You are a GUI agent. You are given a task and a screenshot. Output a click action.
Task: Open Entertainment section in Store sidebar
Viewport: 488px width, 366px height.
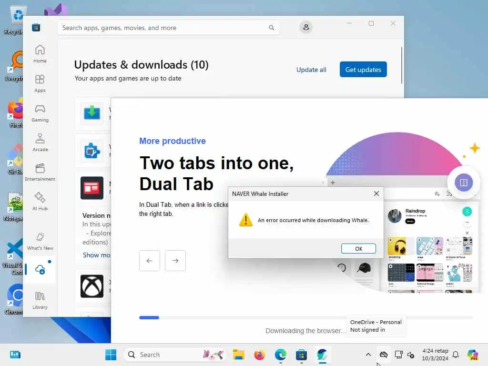(x=40, y=172)
